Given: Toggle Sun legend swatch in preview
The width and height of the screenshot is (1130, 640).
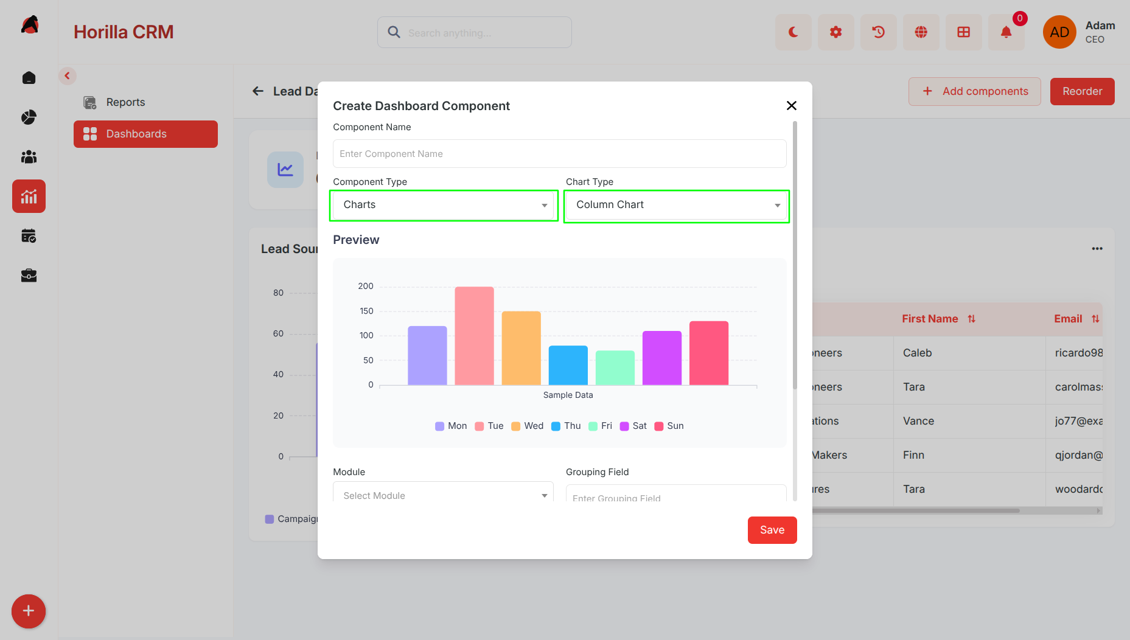Looking at the screenshot, I should click(x=658, y=426).
